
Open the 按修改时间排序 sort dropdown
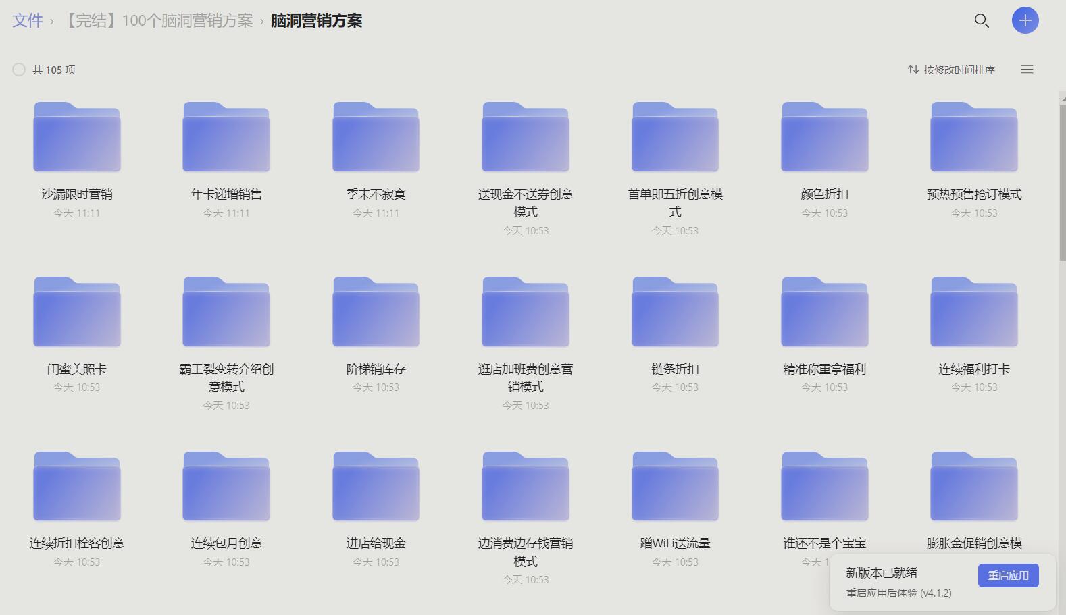pyautogui.click(x=951, y=70)
